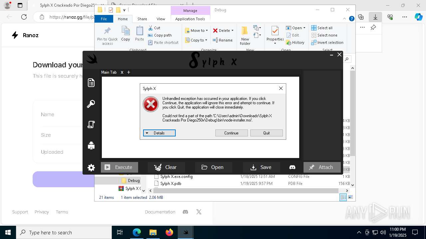Click Select all in the ribbon
This screenshot has width=426, height=239.
click(322, 28)
